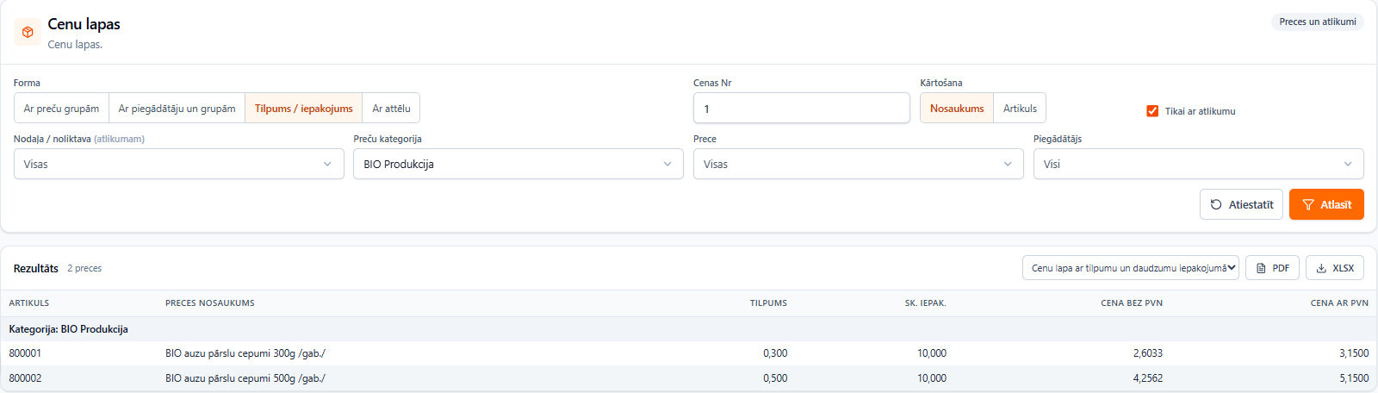Screen dimensions: 1378x393
Task: Click the Preces un atlikumi badge
Action: click(x=1318, y=22)
